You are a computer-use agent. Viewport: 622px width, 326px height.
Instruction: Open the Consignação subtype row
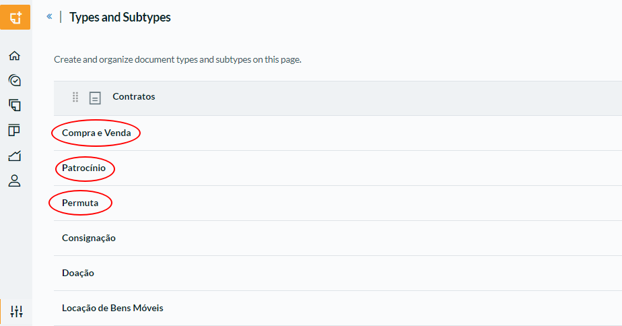(x=338, y=238)
